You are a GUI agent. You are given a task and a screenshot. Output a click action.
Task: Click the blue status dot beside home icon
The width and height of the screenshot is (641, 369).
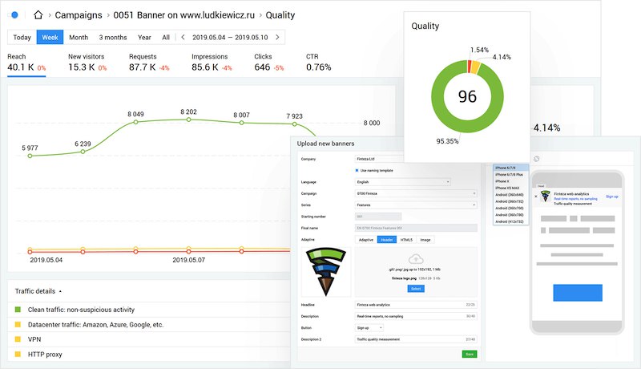(14, 15)
